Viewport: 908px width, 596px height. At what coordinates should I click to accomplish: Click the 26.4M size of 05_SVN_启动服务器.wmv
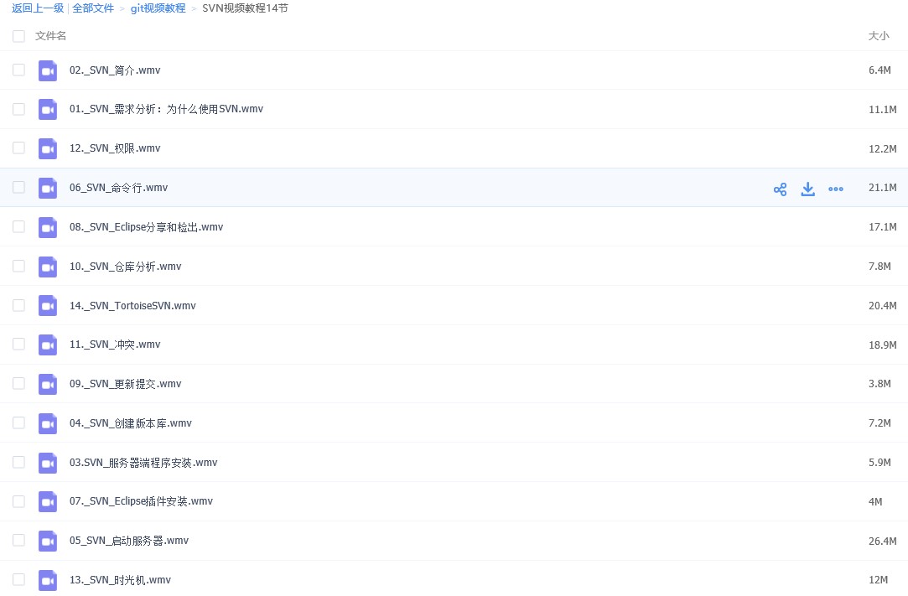(883, 541)
